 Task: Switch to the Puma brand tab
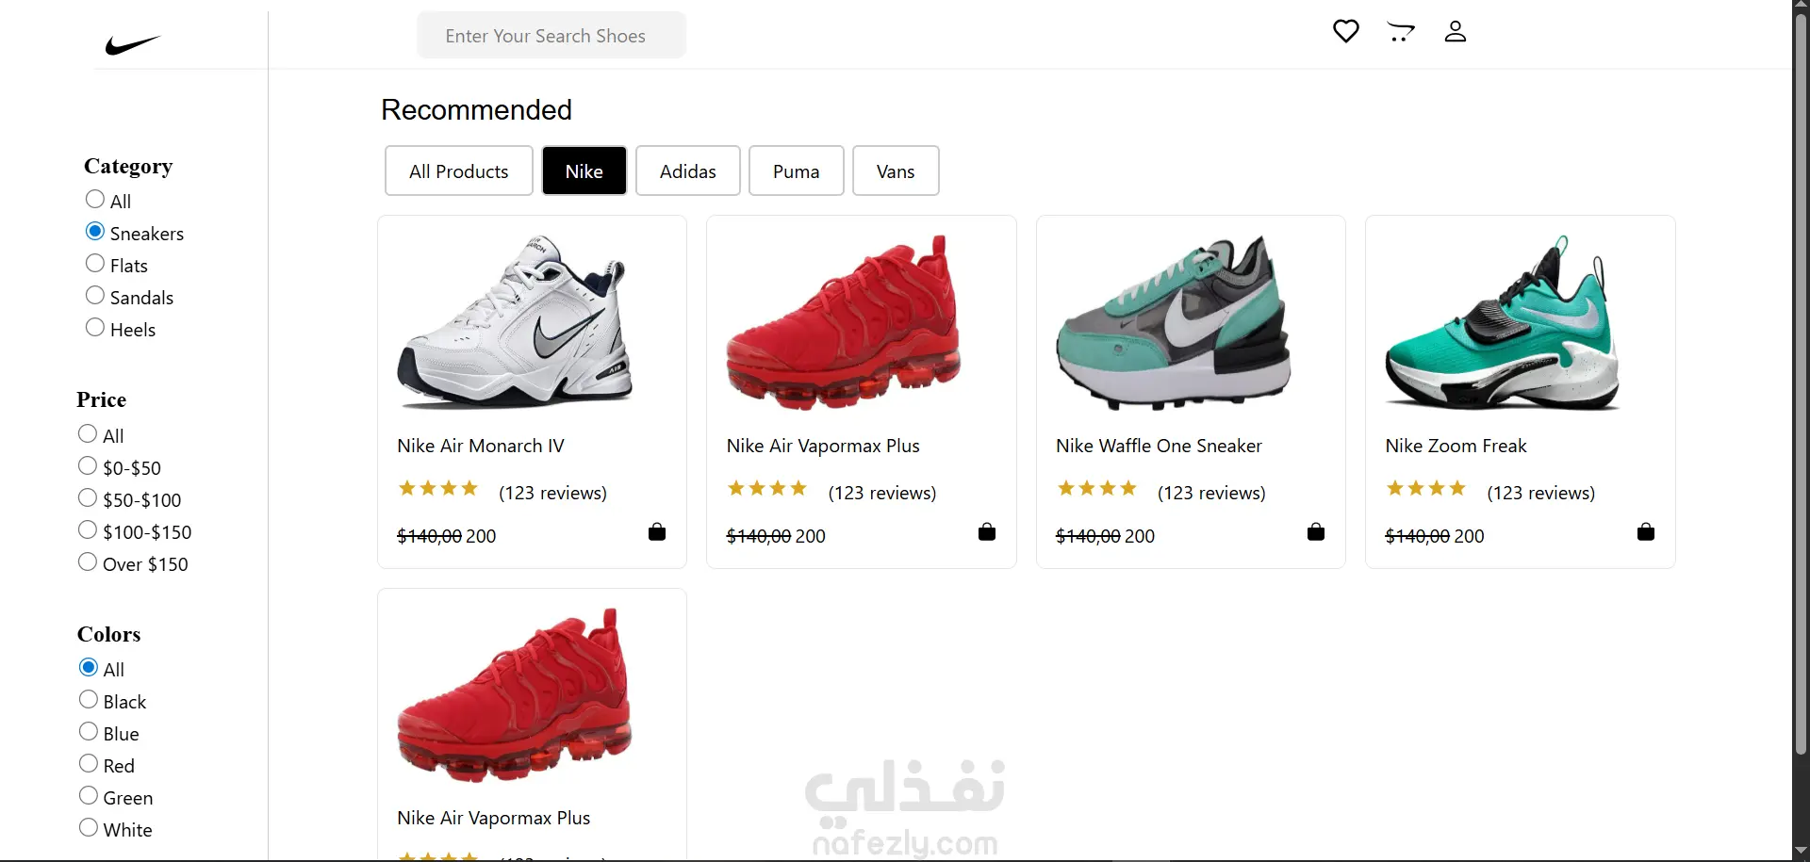tap(797, 171)
